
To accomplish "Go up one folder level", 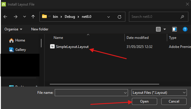I will pyautogui.click(x=33, y=17).
